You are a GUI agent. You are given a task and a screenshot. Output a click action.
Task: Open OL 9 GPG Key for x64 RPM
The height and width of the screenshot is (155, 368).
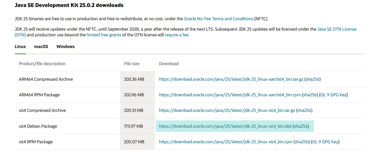point(325,142)
